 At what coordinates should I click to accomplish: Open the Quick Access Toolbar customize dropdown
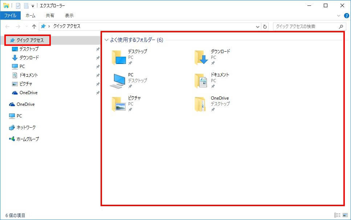32,5
